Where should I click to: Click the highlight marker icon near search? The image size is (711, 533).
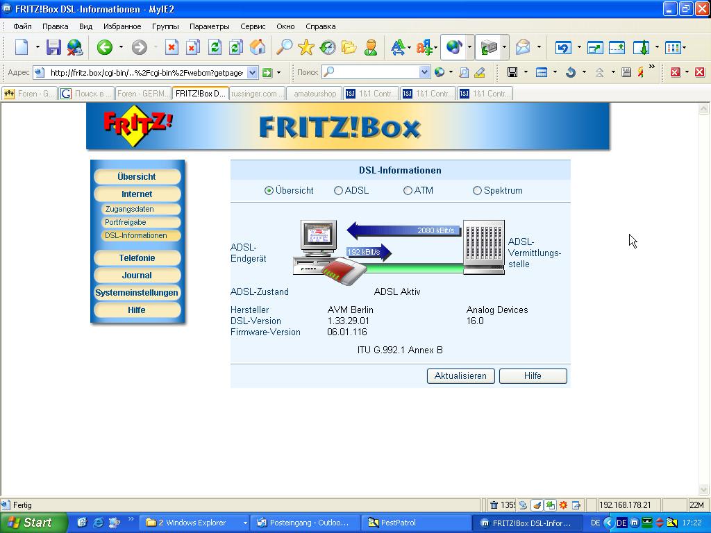(479, 72)
